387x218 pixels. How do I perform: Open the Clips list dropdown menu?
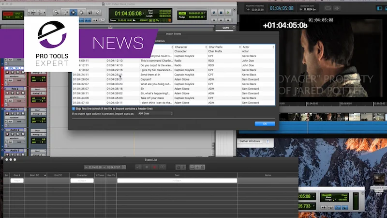(234, 28)
